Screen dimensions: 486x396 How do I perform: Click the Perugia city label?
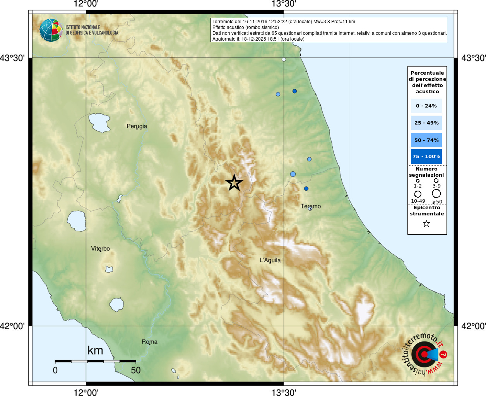coord(137,126)
